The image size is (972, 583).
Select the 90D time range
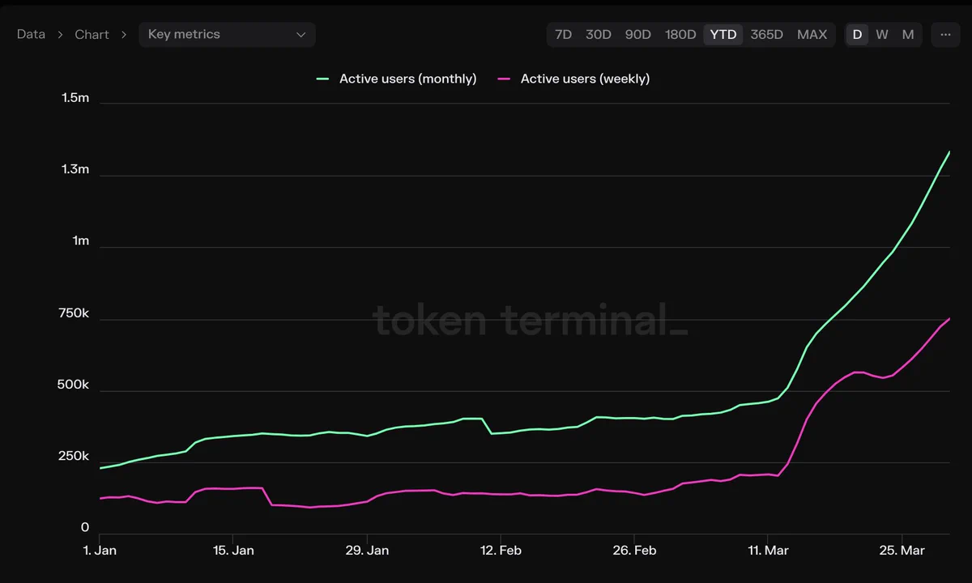637,35
